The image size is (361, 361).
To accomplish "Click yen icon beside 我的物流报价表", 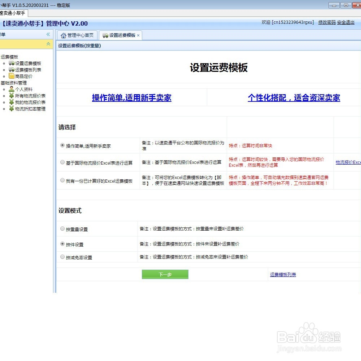I will (12, 102).
